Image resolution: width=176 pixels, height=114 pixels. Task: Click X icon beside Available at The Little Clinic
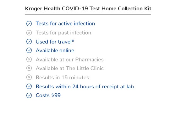(29, 68)
